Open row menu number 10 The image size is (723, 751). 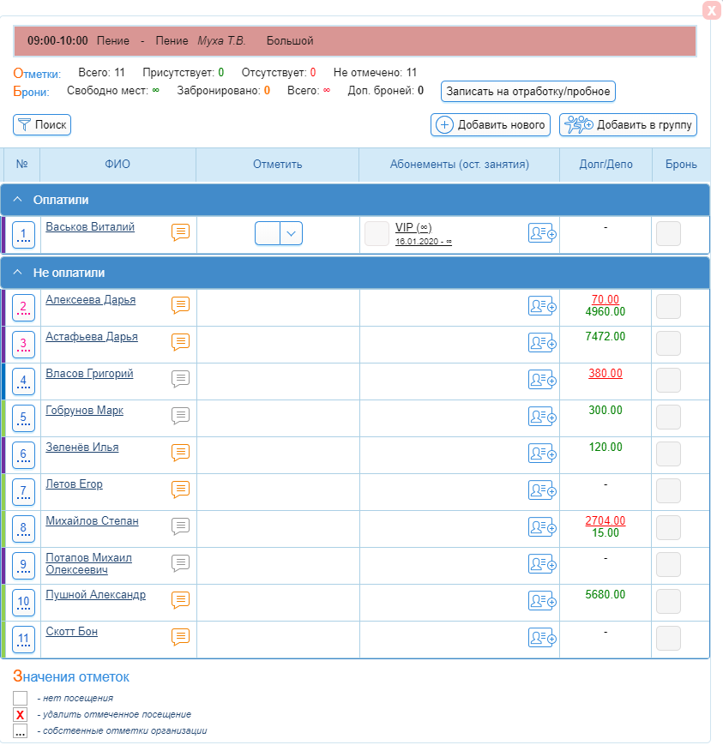pos(23,603)
